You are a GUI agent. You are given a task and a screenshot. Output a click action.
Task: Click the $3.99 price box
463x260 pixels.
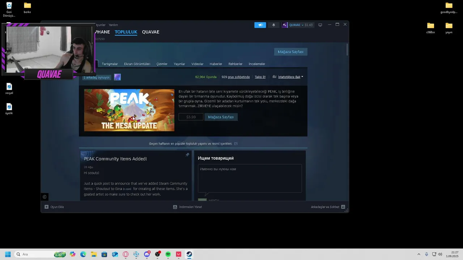(x=191, y=117)
